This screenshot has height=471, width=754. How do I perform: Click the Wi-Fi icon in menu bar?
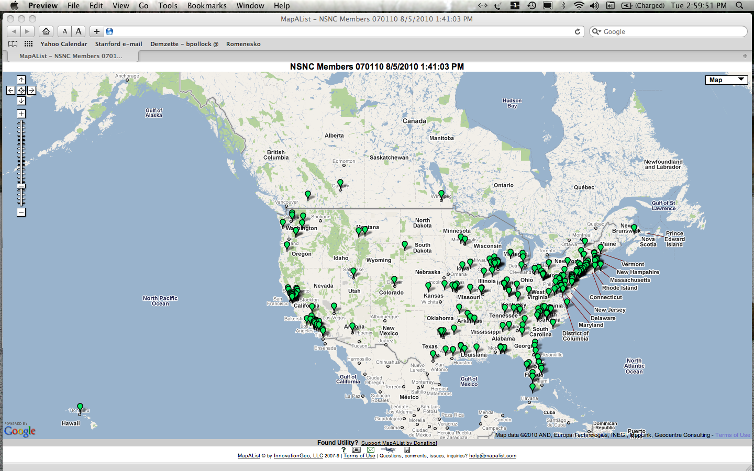click(579, 6)
